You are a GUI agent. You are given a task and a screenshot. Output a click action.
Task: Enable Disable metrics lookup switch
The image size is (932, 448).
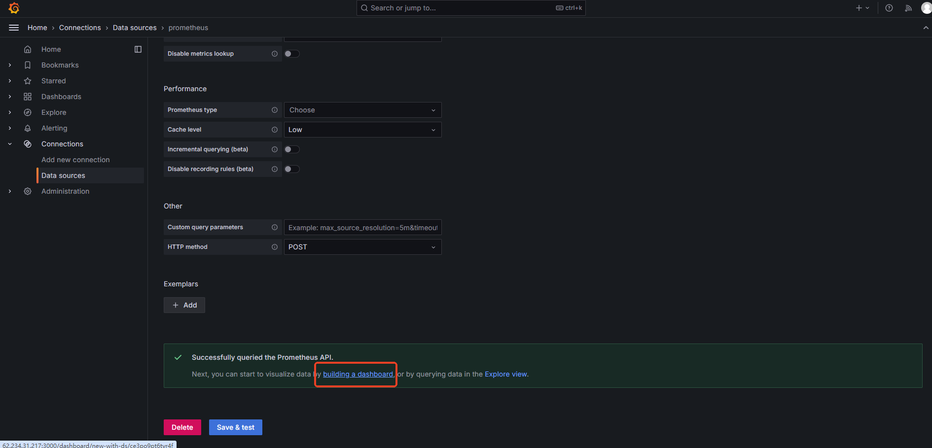(x=291, y=54)
